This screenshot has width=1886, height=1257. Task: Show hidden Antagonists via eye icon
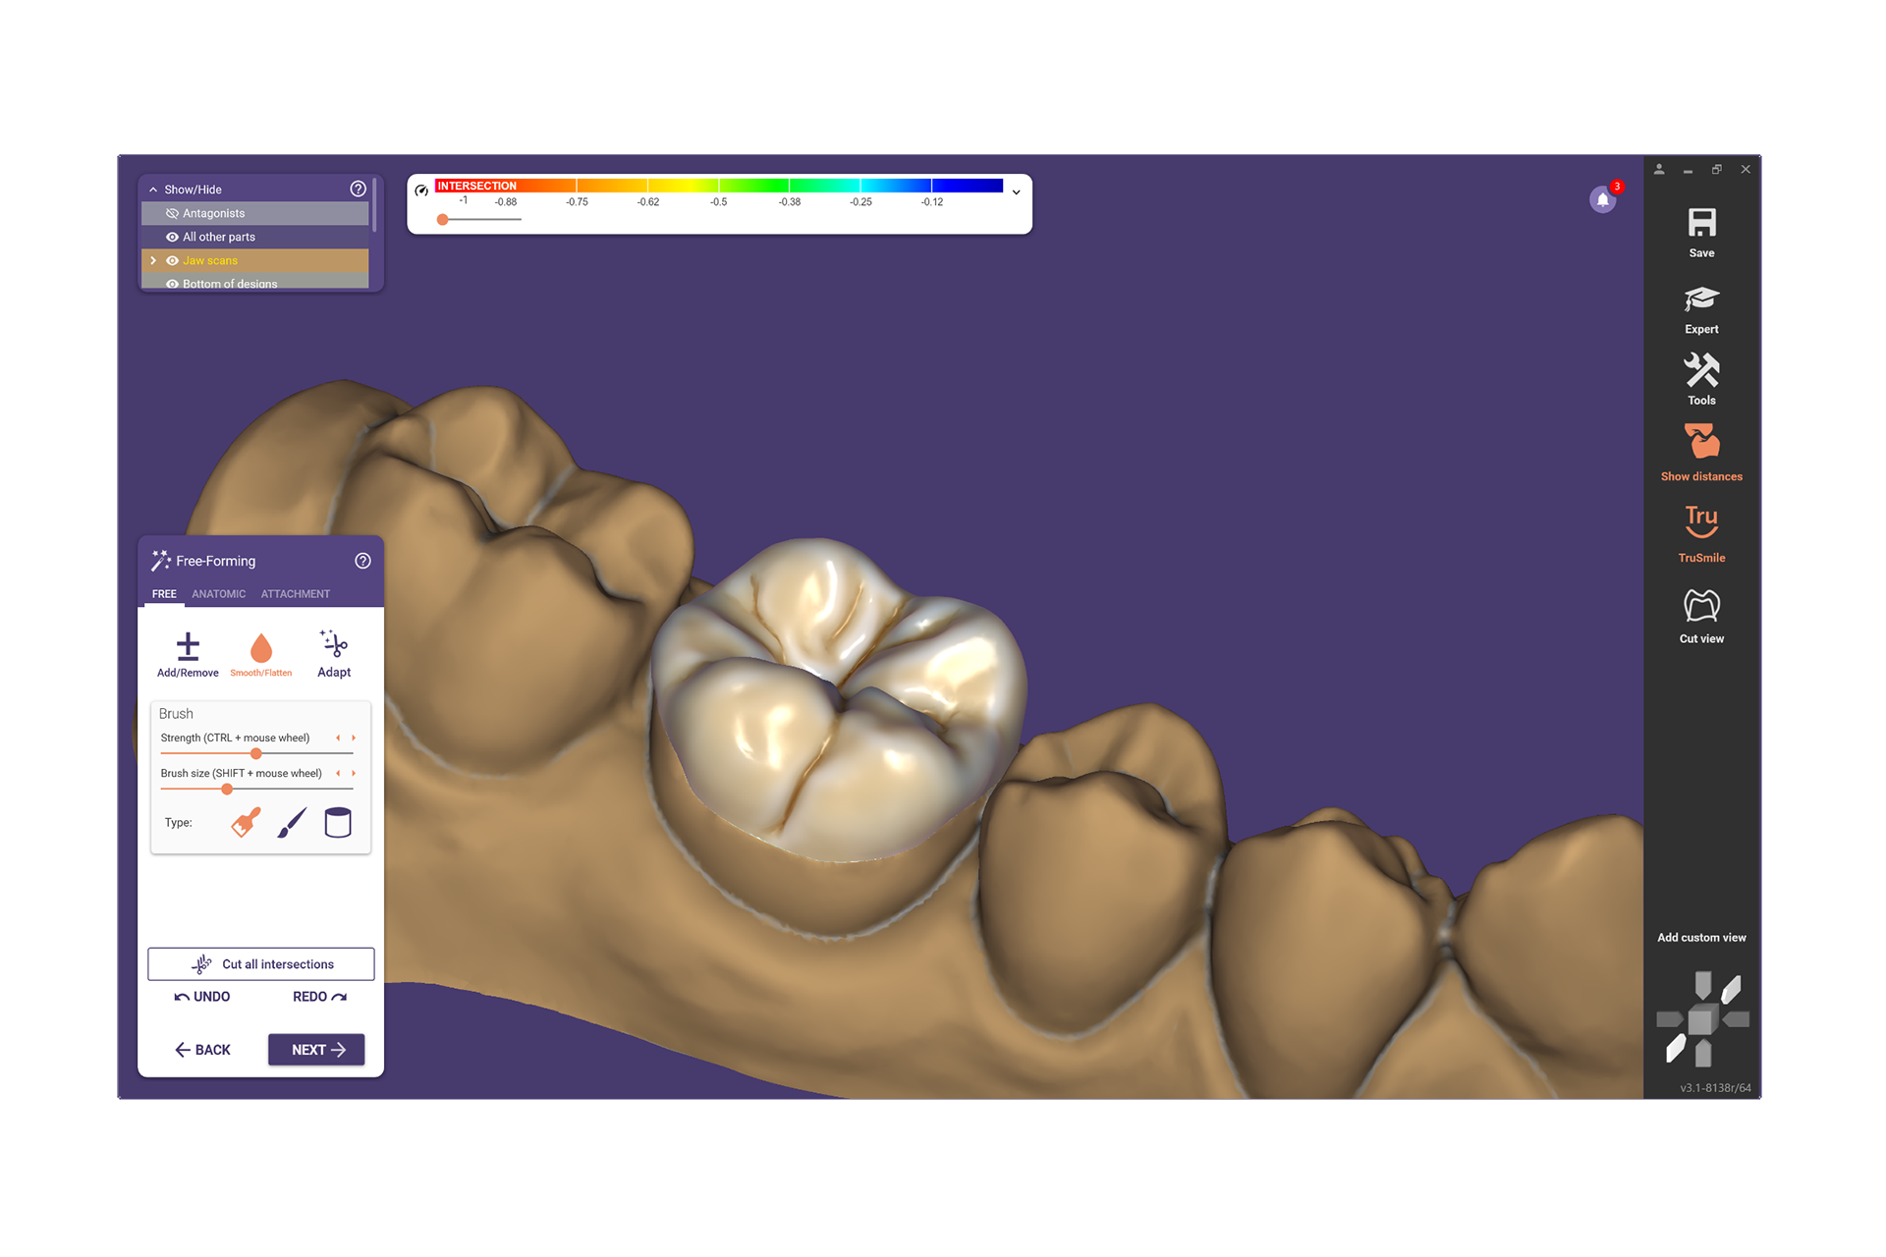[172, 213]
